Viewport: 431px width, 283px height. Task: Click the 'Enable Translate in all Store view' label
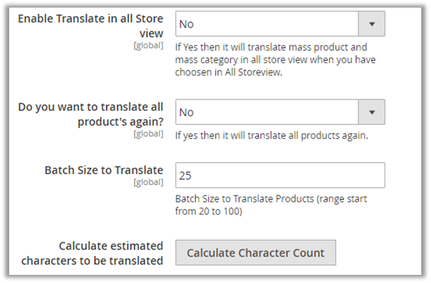point(90,26)
